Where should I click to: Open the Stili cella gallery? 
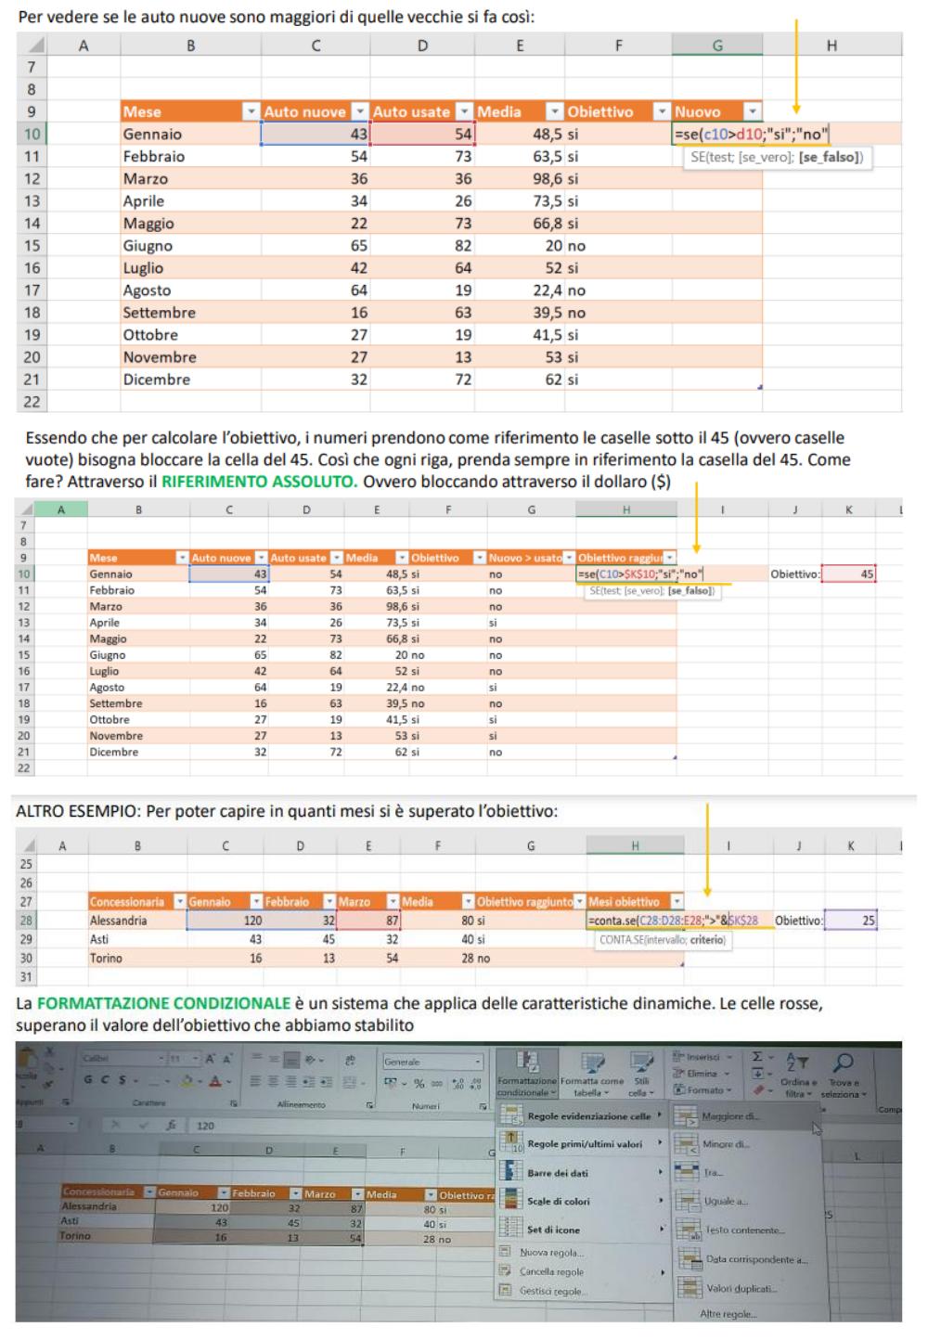(x=641, y=1075)
